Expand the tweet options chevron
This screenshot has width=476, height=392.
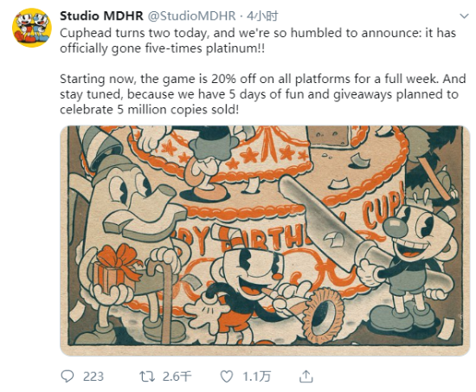[x=464, y=16]
